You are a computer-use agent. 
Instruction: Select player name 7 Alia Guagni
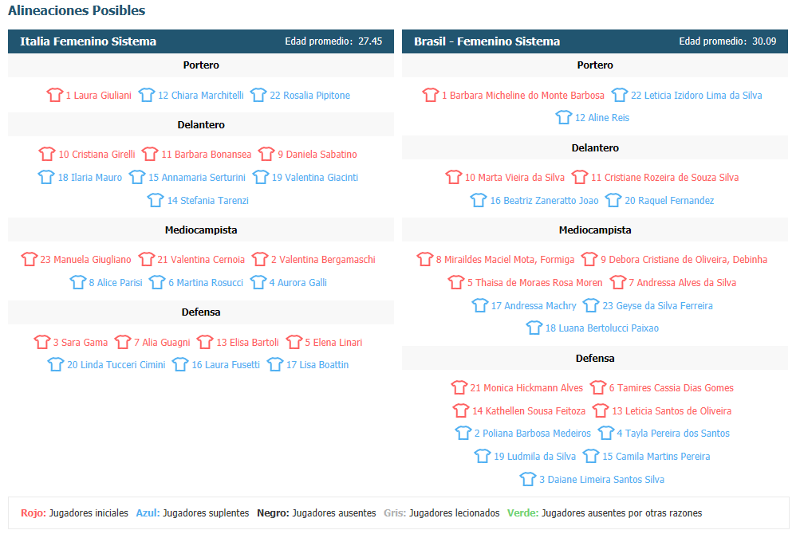tap(162, 342)
